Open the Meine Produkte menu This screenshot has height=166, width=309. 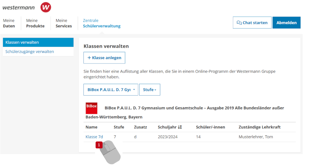[x=35, y=23]
